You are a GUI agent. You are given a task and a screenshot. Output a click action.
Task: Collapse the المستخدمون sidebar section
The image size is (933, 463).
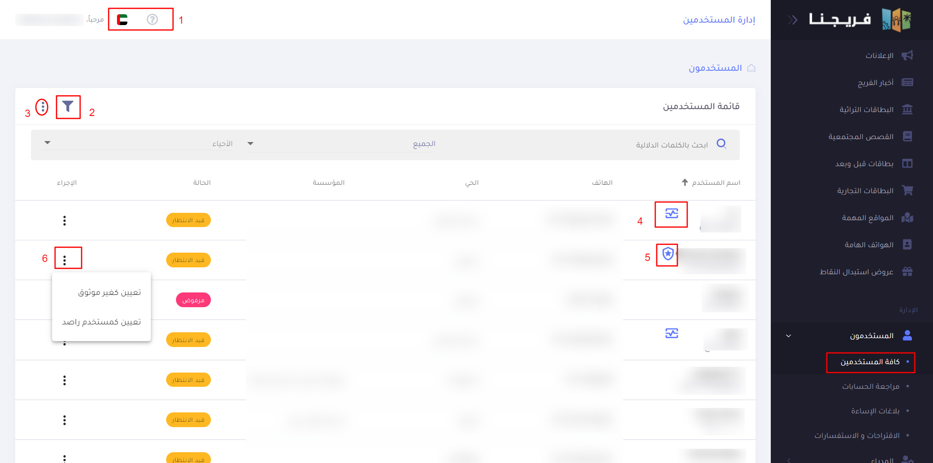pos(788,336)
